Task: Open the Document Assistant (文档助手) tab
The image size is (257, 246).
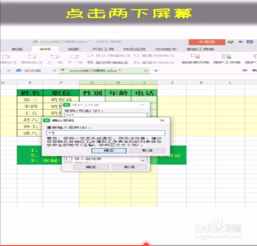Action: pyautogui.click(x=166, y=49)
